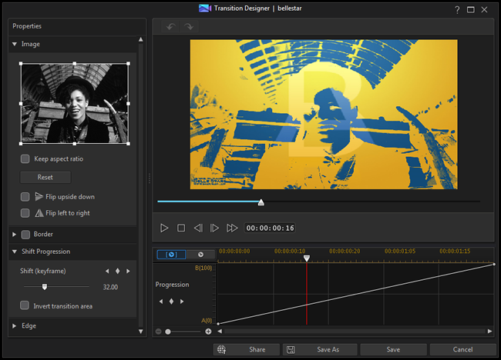
Task: Toggle Flip upside down checkbox
Action: click(x=25, y=197)
